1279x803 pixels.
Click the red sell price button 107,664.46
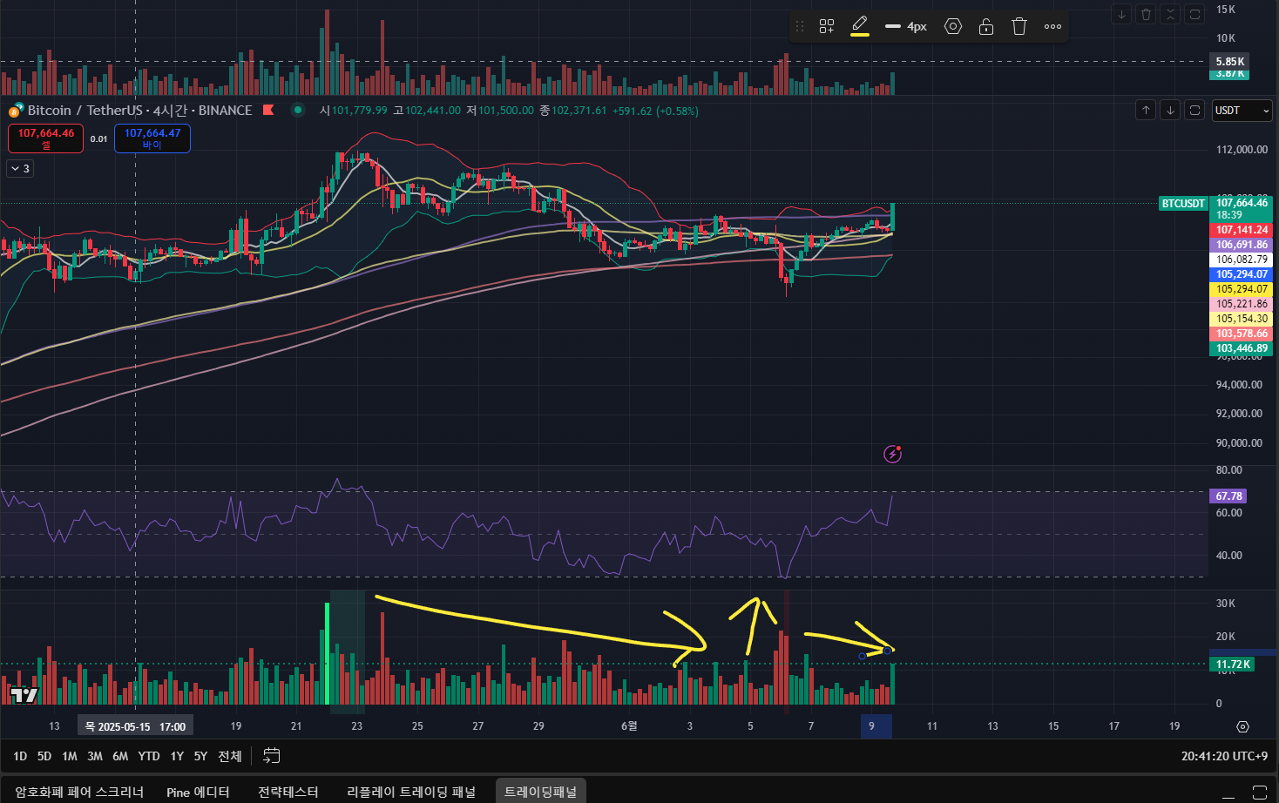pyautogui.click(x=46, y=138)
